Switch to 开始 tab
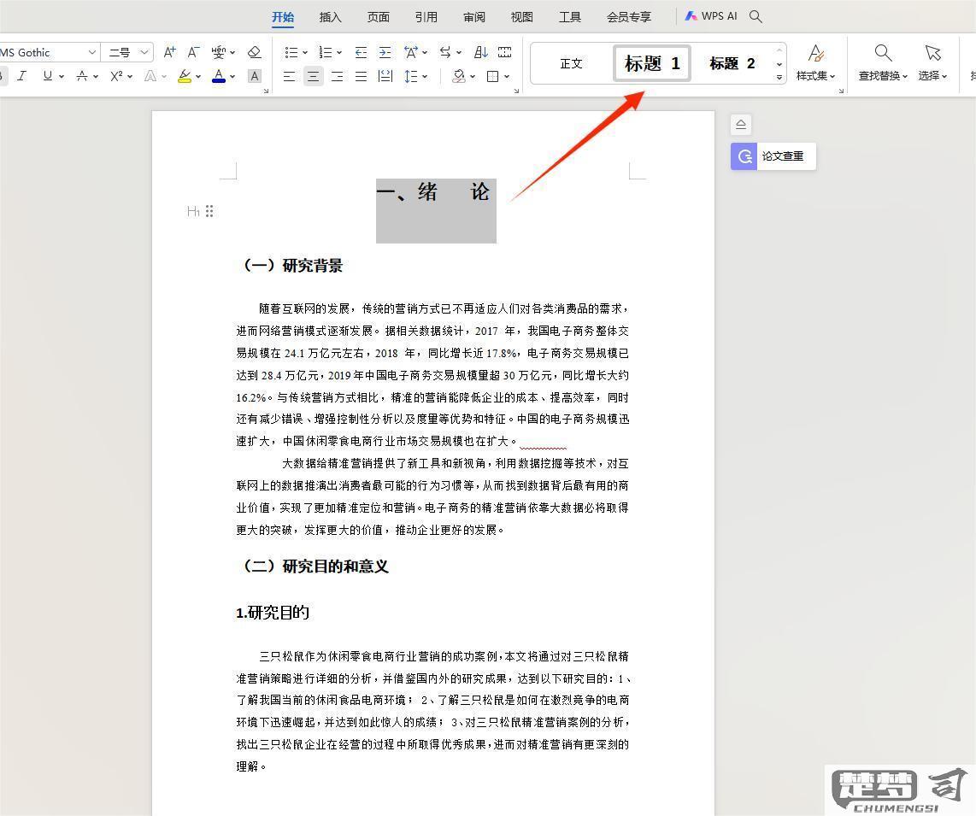 [283, 17]
